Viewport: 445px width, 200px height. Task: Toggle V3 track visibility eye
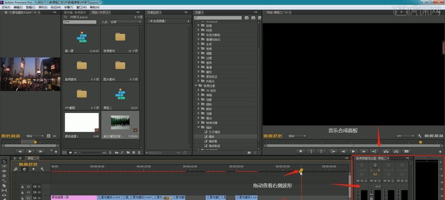point(39,186)
